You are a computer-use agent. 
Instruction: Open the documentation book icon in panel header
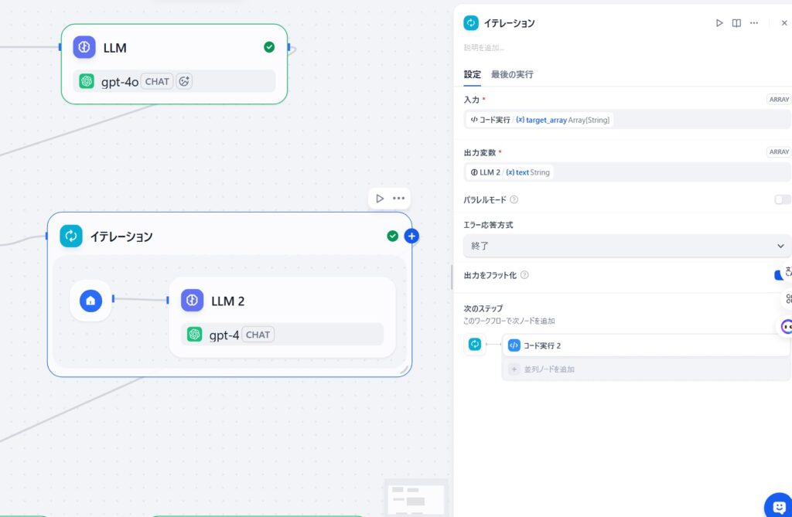(x=736, y=23)
